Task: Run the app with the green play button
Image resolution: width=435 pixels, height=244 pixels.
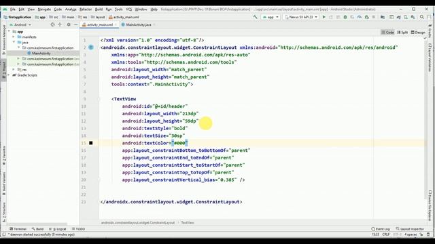Action: coord(324,17)
